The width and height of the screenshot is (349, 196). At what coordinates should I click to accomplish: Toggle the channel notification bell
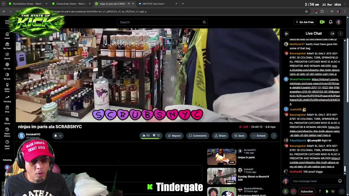[55, 136]
